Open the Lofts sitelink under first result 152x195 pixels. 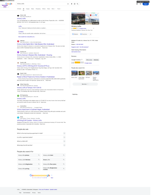20,26
